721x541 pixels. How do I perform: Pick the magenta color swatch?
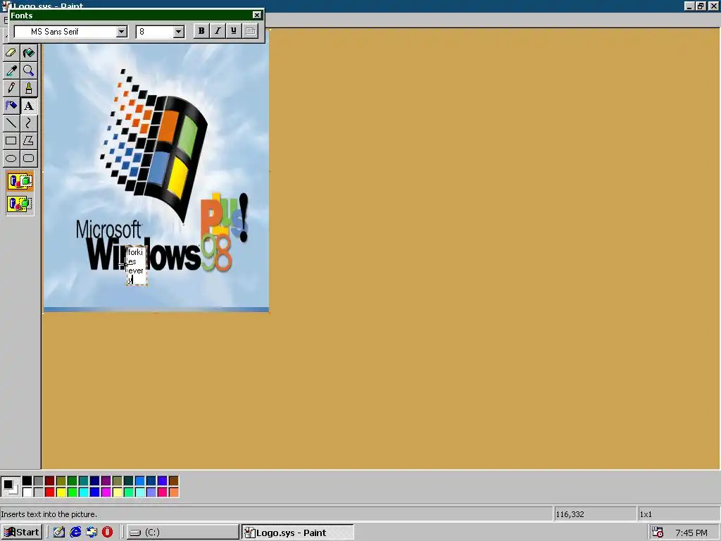106,492
